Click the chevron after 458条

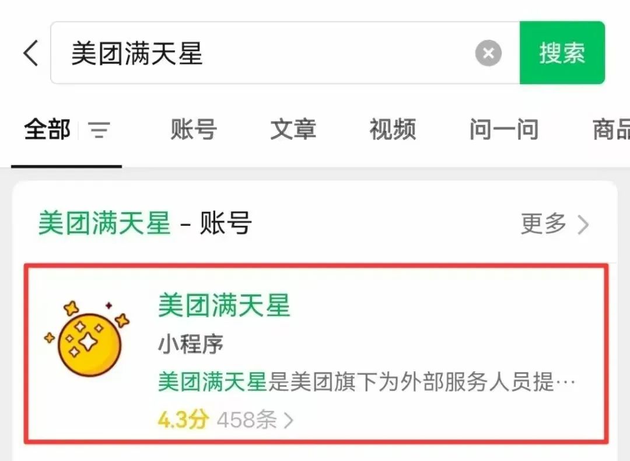point(289,421)
